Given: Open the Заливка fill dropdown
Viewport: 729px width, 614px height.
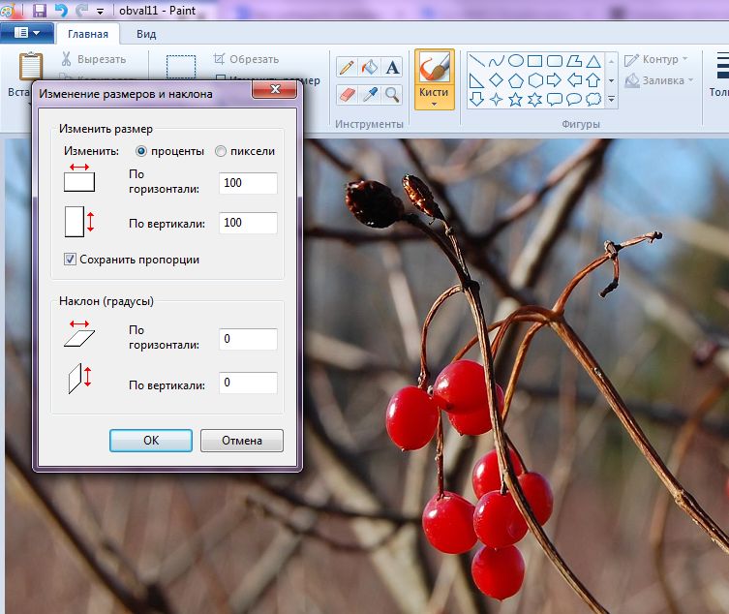Looking at the screenshot, I should (659, 80).
